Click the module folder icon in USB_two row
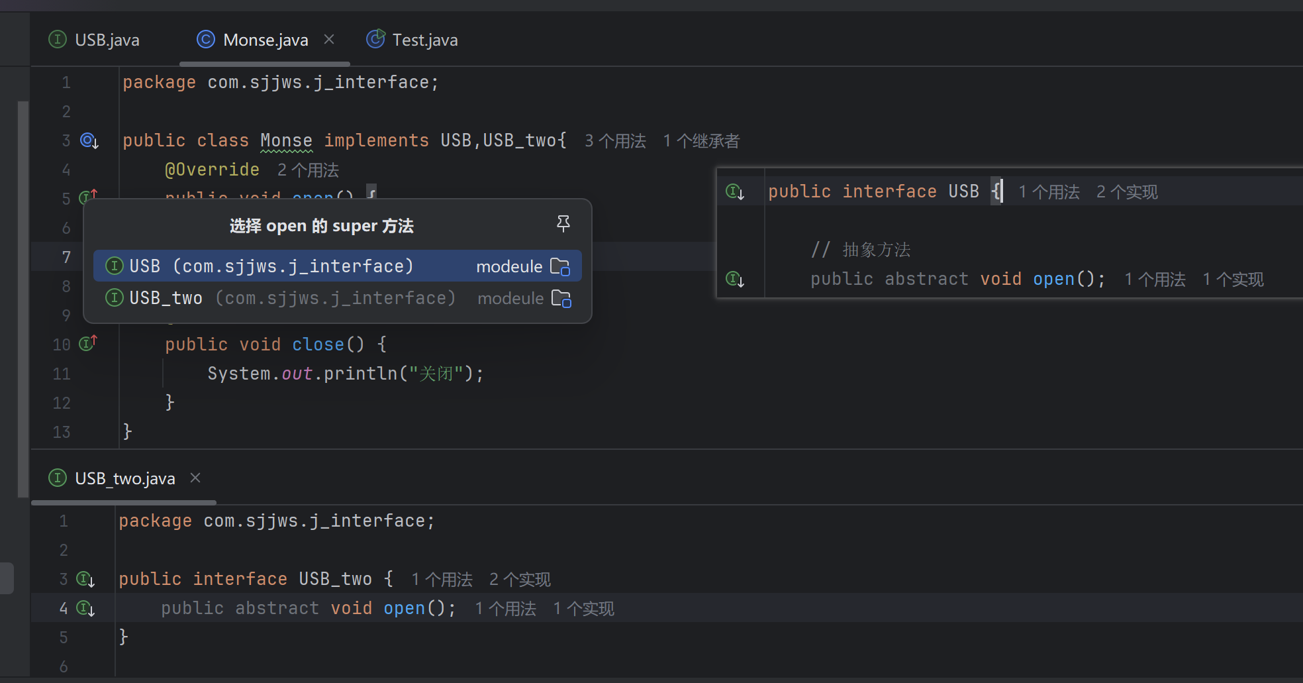The height and width of the screenshot is (683, 1303). [x=561, y=299]
